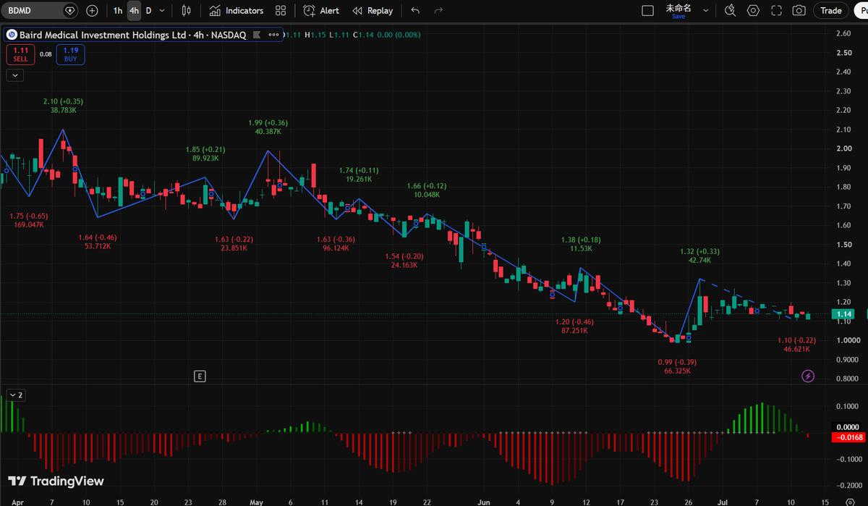The height and width of the screenshot is (506, 868).
Task: Expand the time interval dropdown arrow
Action: click(x=162, y=11)
